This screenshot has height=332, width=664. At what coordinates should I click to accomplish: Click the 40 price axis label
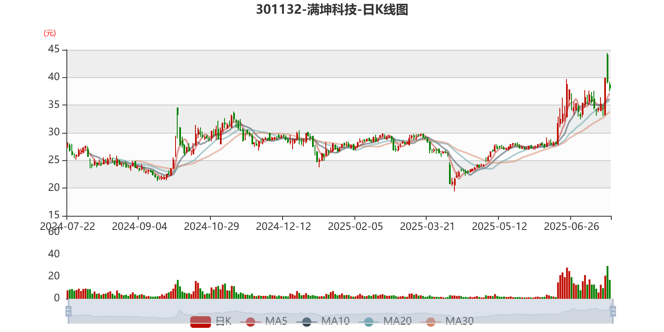pyautogui.click(x=54, y=77)
